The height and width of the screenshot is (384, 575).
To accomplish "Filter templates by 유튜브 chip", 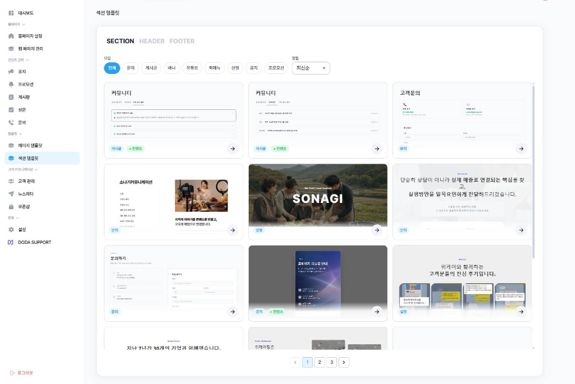I will coord(192,68).
